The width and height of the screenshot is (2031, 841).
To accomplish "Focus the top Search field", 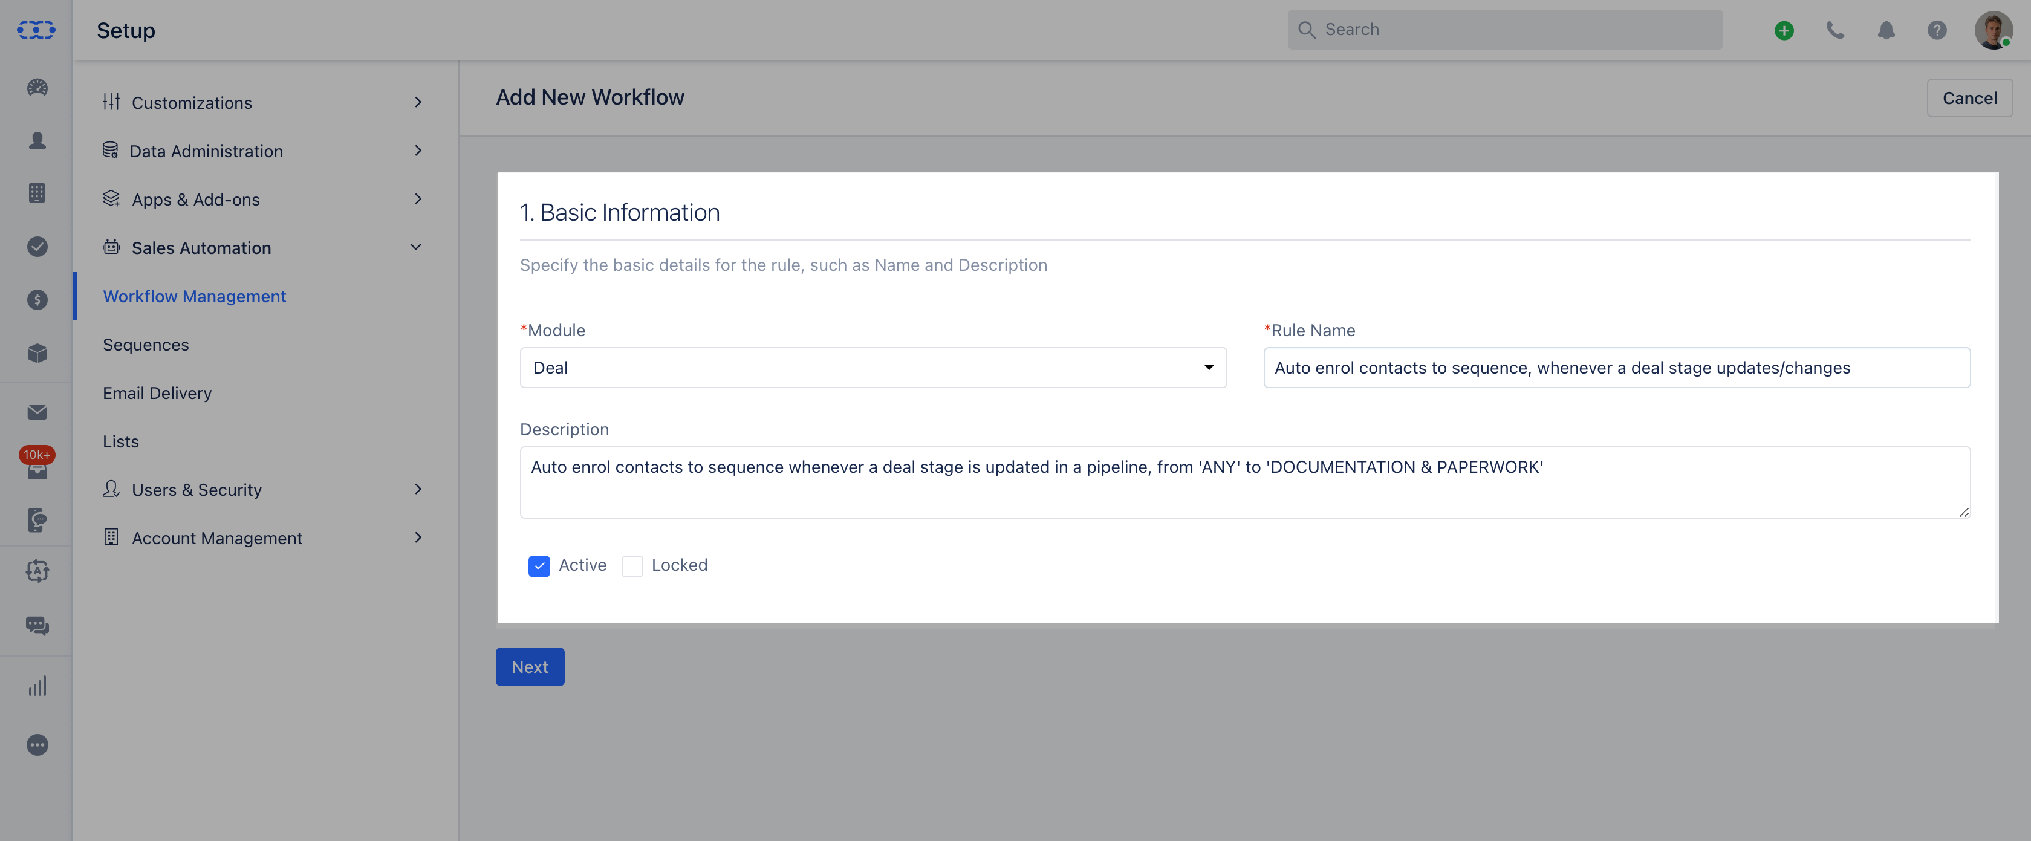I will click(x=1504, y=30).
